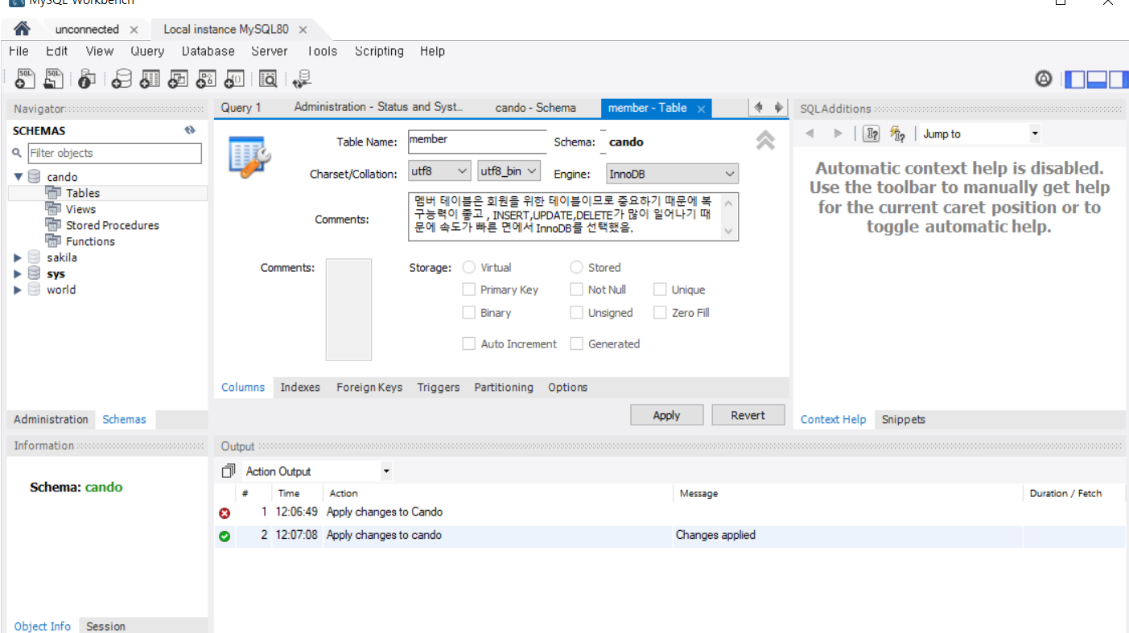Create a new table toolbar icon
The height and width of the screenshot is (633, 1129).
[x=150, y=79]
